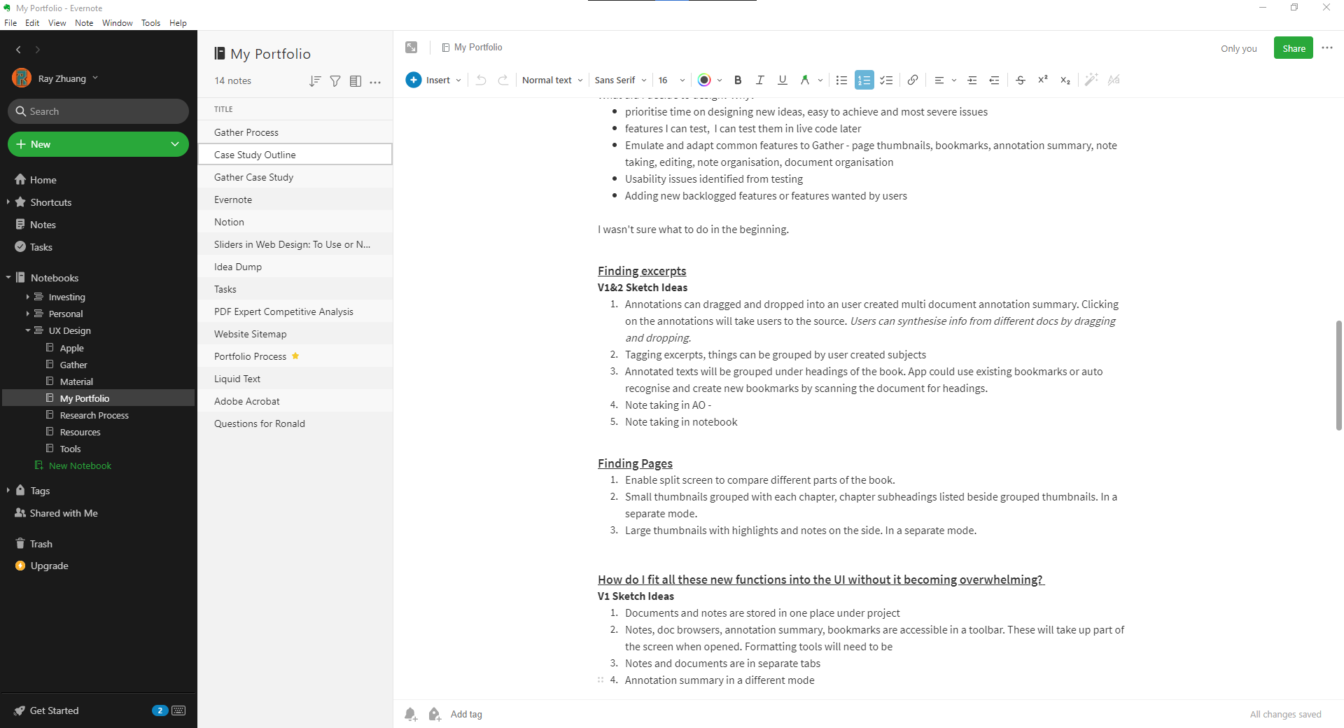Click the Share button

(1292, 48)
